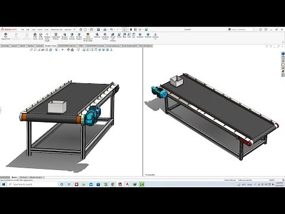Expand the New document dropdown arrow
285x214 pixels.
(x=88, y=29)
